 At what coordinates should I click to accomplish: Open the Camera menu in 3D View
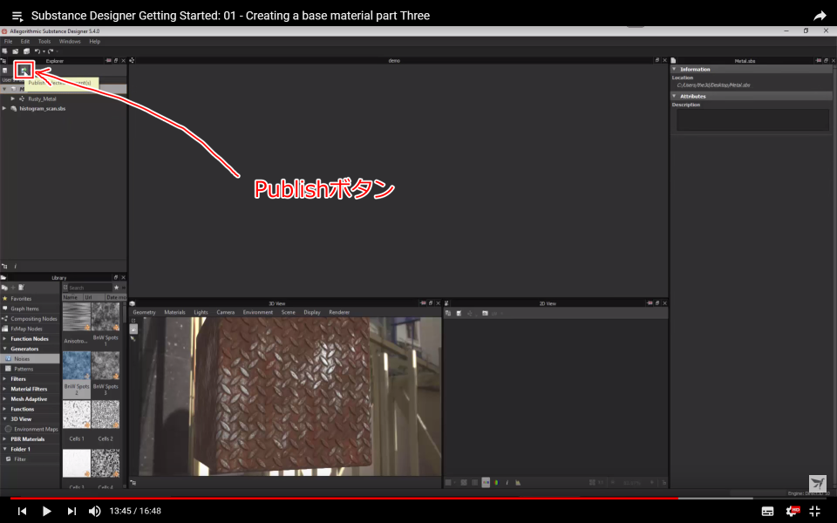coord(225,312)
